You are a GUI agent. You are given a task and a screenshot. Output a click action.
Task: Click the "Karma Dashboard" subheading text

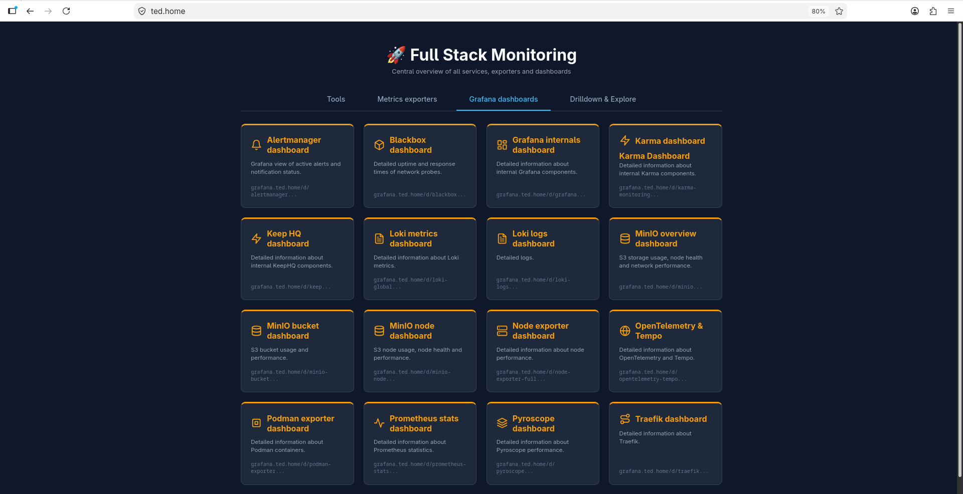click(x=654, y=156)
